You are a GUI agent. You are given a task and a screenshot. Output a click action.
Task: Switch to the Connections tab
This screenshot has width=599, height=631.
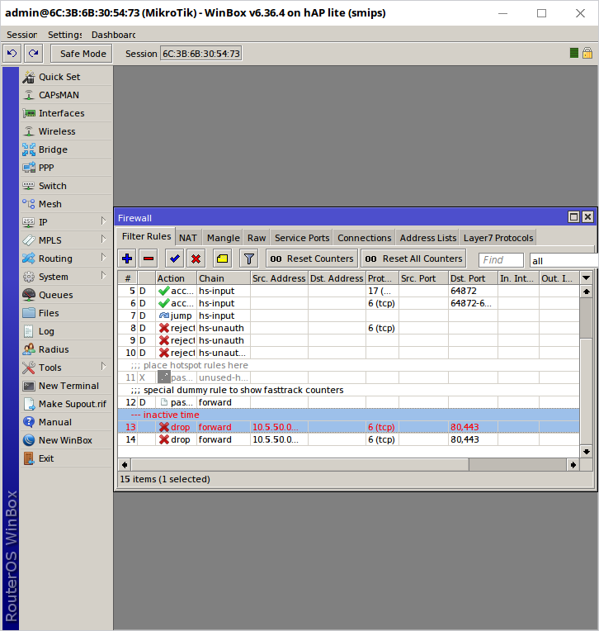[x=364, y=238]
